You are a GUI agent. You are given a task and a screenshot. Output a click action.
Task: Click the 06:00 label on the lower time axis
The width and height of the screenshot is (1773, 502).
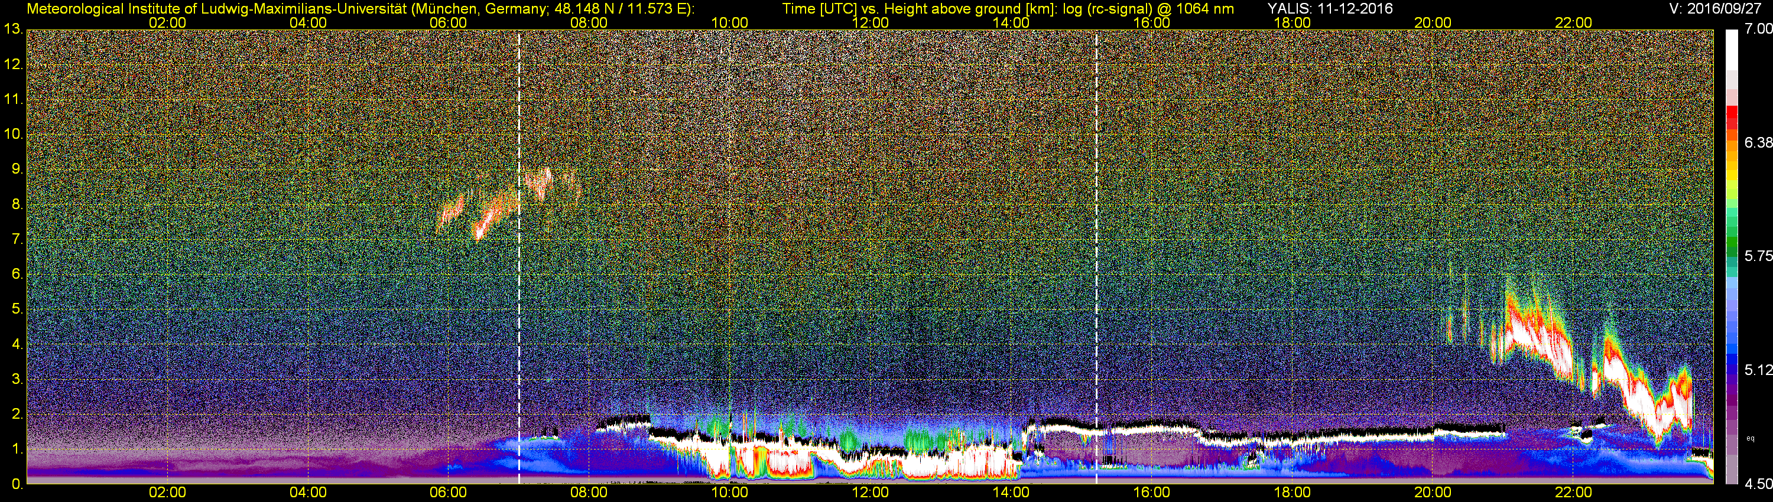[448, 493]
